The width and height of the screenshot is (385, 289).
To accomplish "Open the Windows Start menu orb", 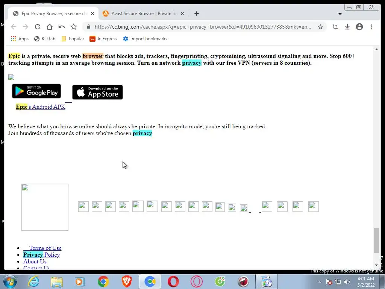I will pos(10,281).
